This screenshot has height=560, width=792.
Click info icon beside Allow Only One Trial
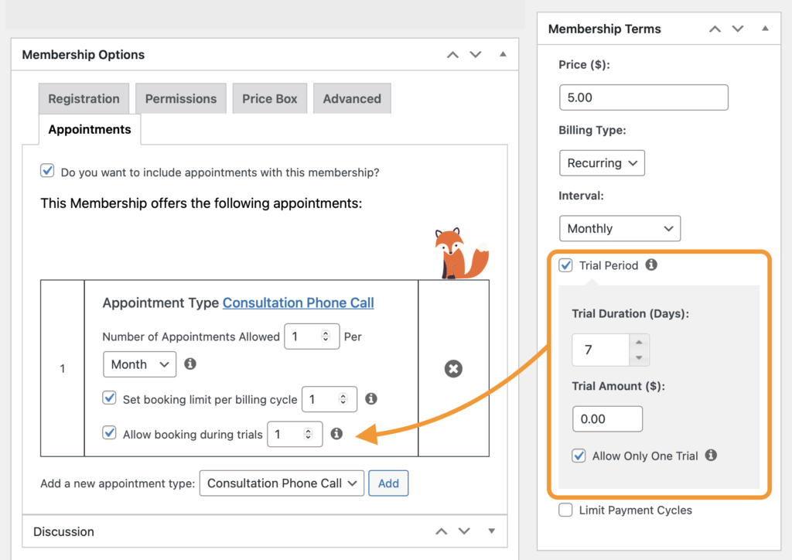pyautogui.click(x=712, y=455)
